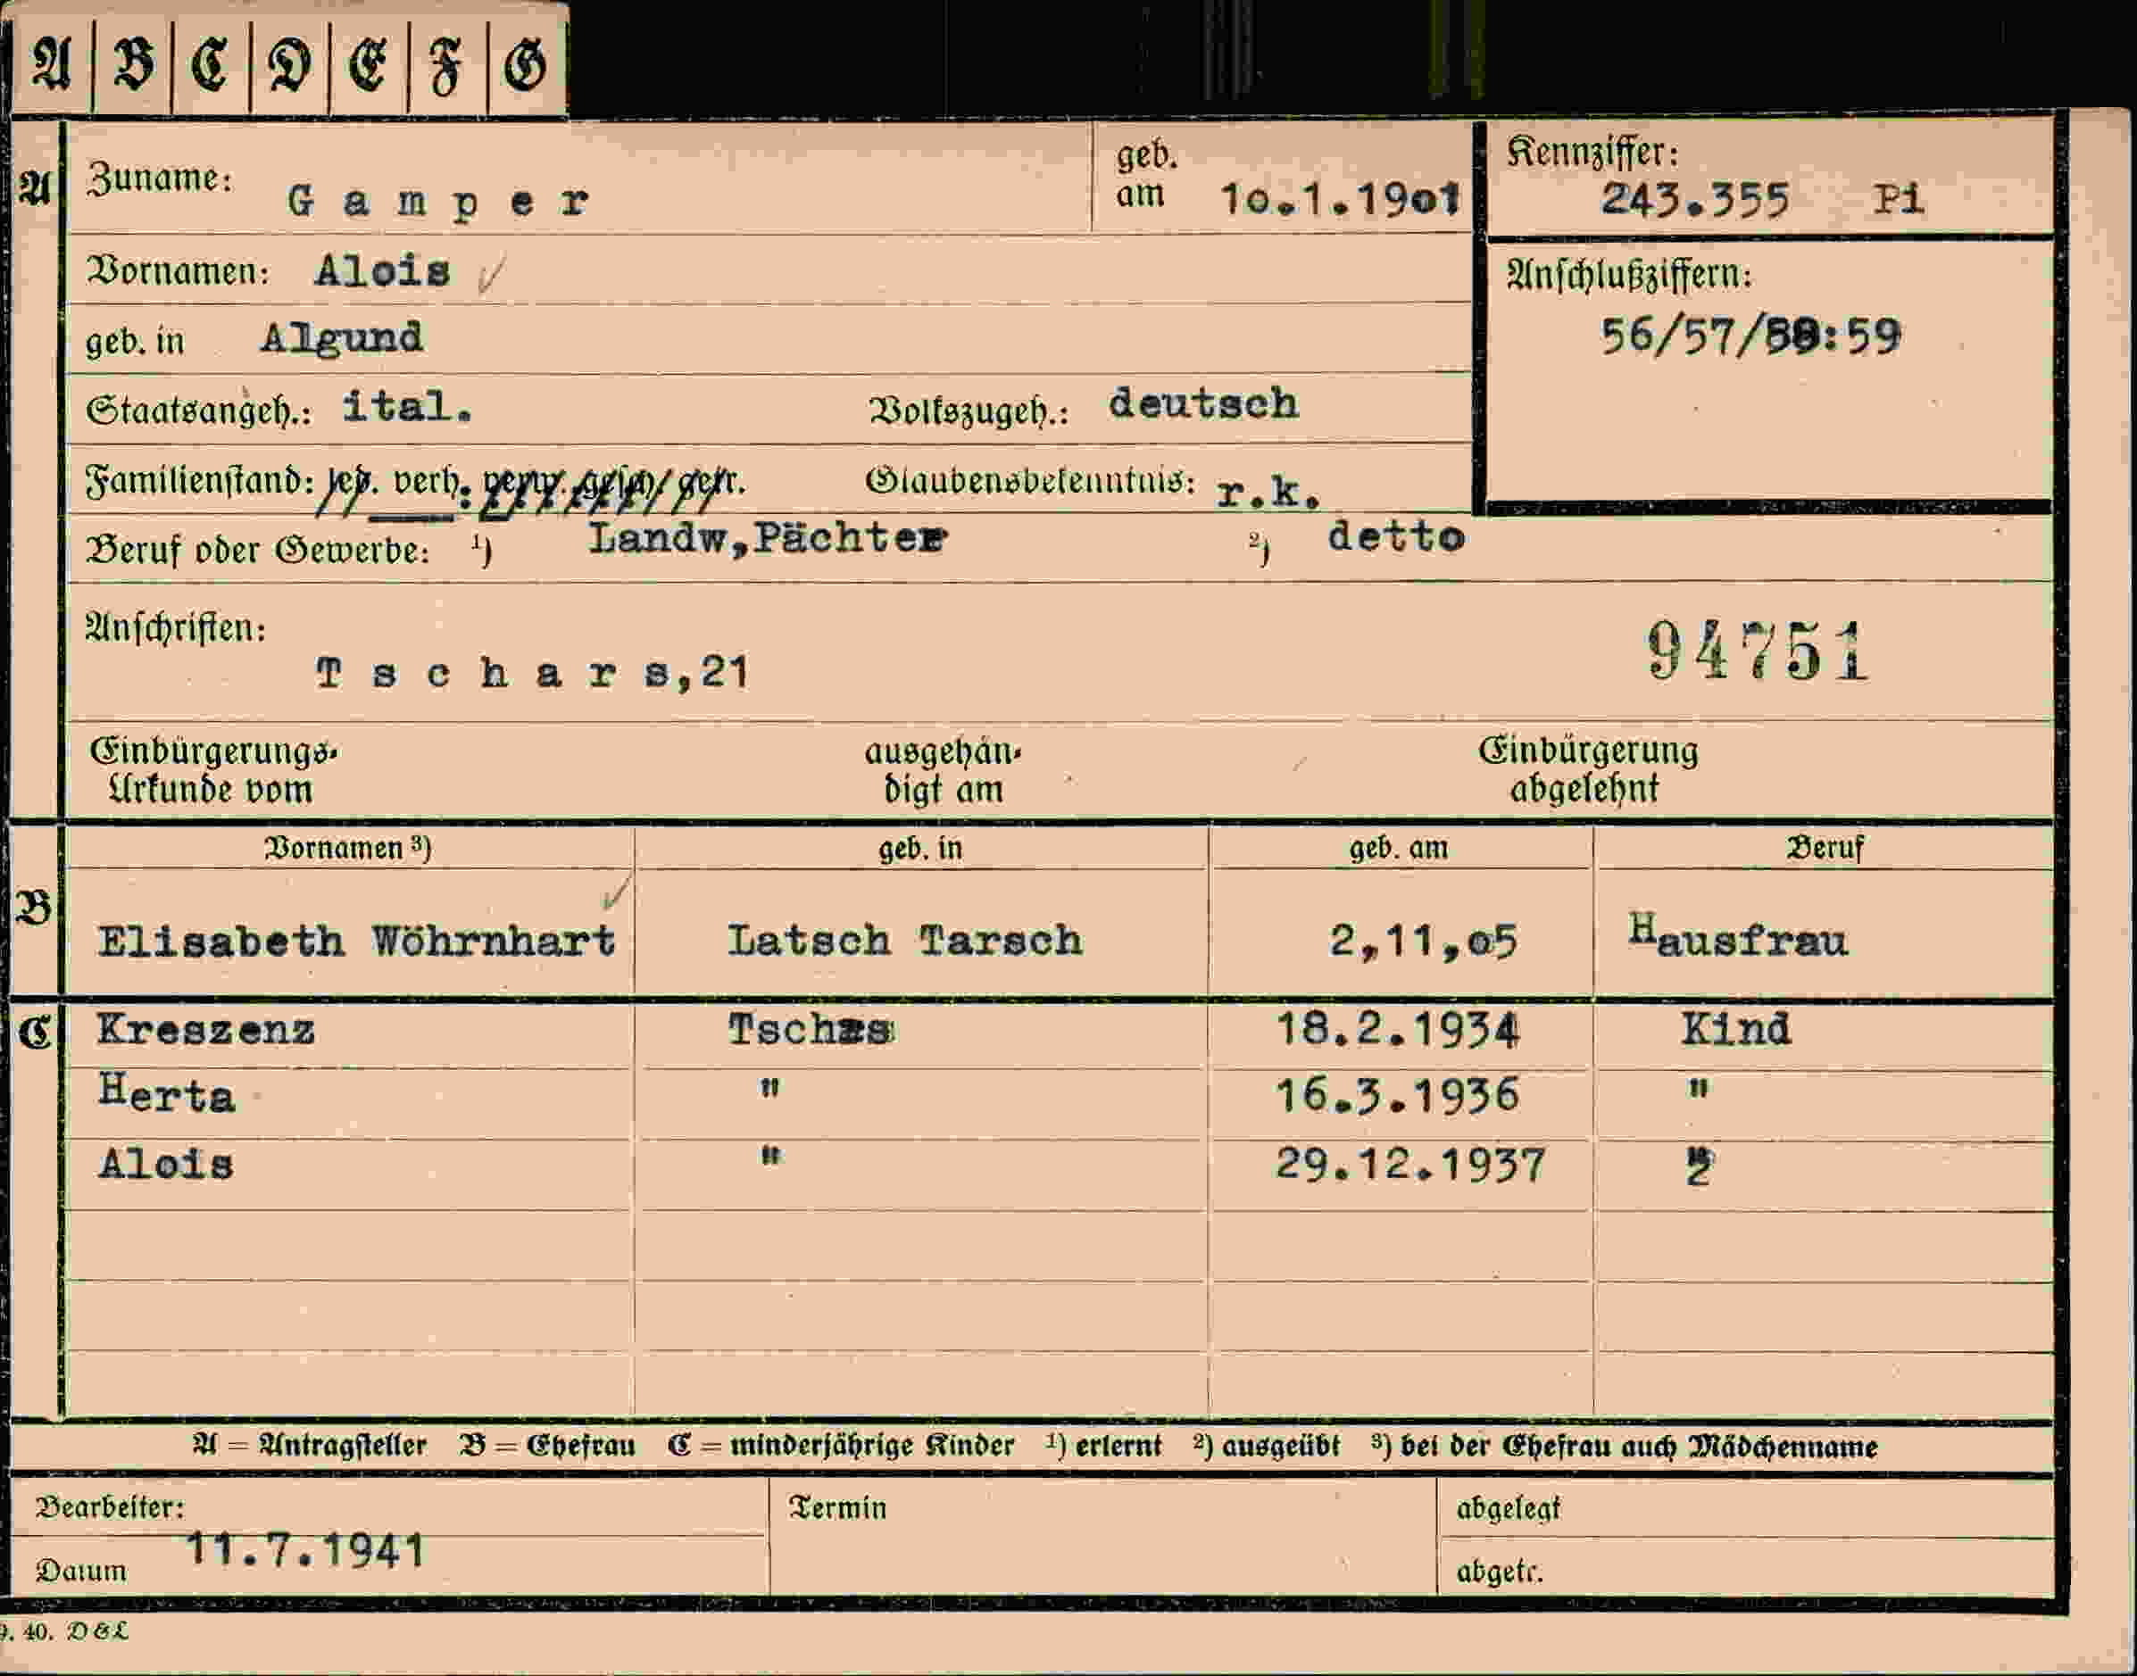Click the occupation 'Landw,Pächter'
This screenshot has height=1676, width=2137.
point(769,538)
